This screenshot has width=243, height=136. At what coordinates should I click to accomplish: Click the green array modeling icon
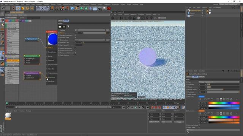[86, 8]
